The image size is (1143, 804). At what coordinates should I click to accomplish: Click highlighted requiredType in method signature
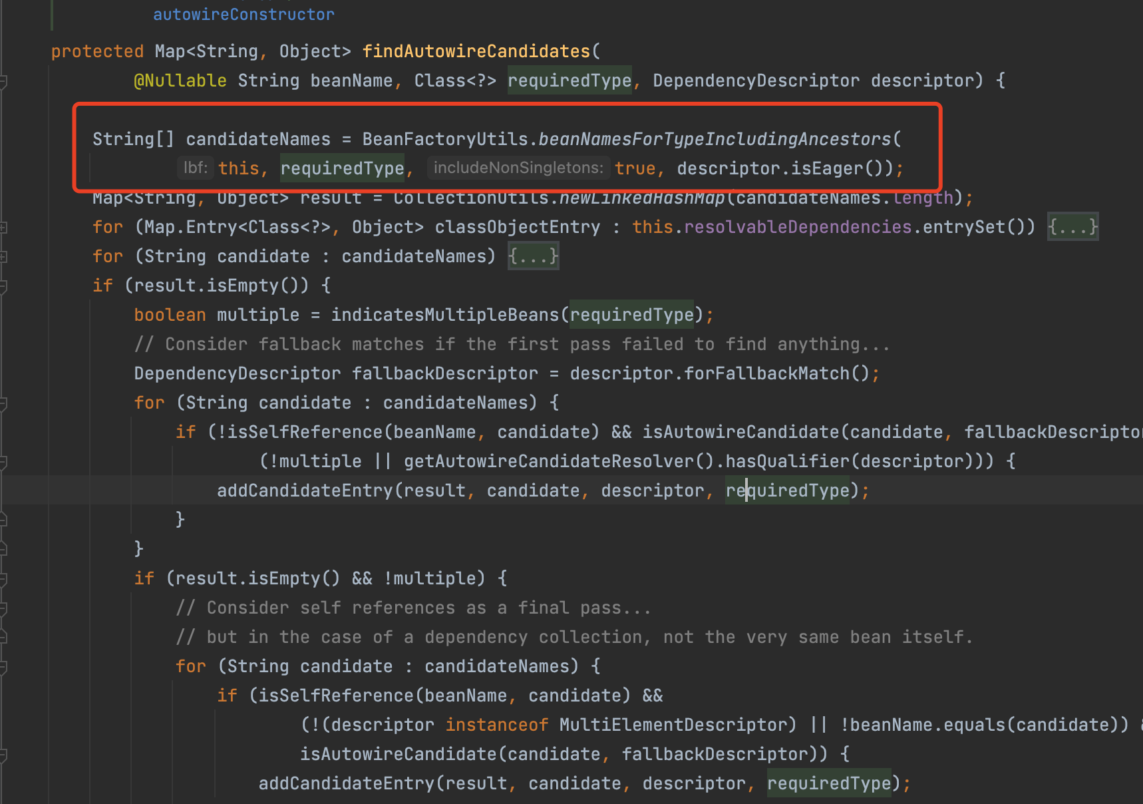point(570,81)
